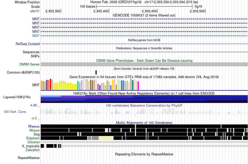Open GENCODE V50lift37 track title
Viewport: 248px width, 164px height.
coord(144,15)
